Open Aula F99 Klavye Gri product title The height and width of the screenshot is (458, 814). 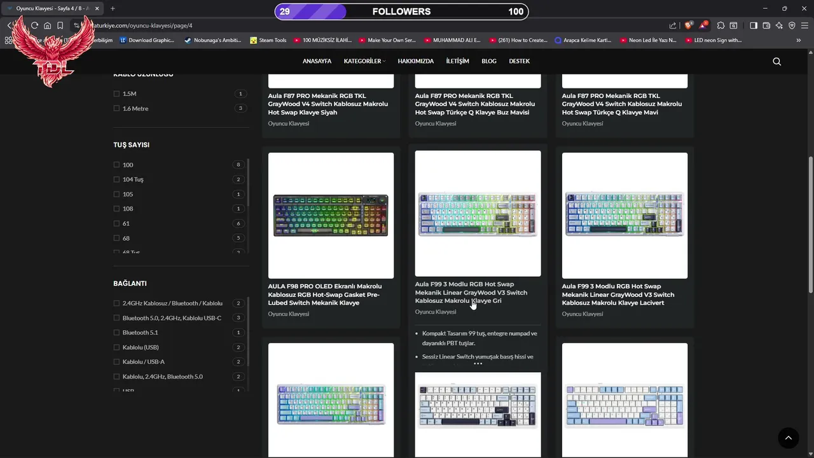(471, 293)
